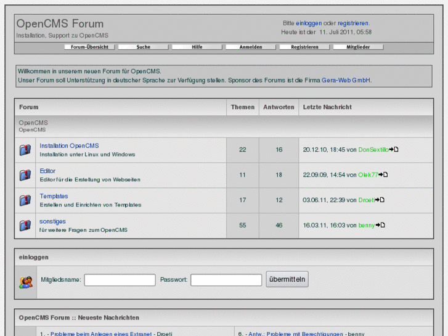
Task: Open the Gera-Web GmbH sponsor link
Action: point(346,80)
